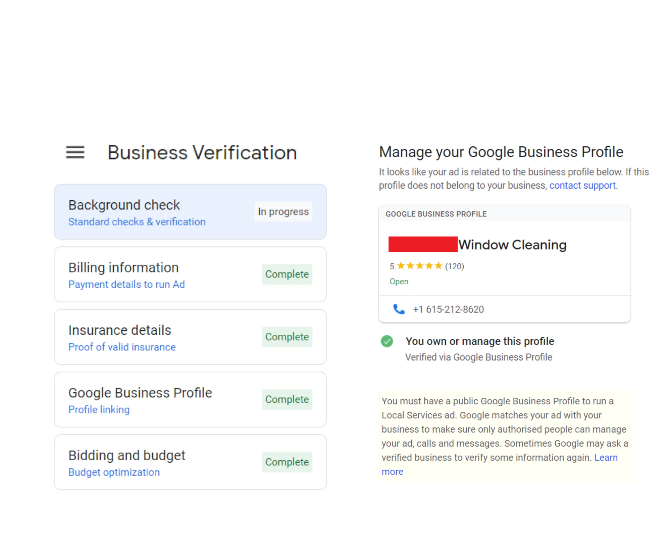Click 'Profile linking' subtitle
The width and height of the screenshot is (671, 536).
99,410
